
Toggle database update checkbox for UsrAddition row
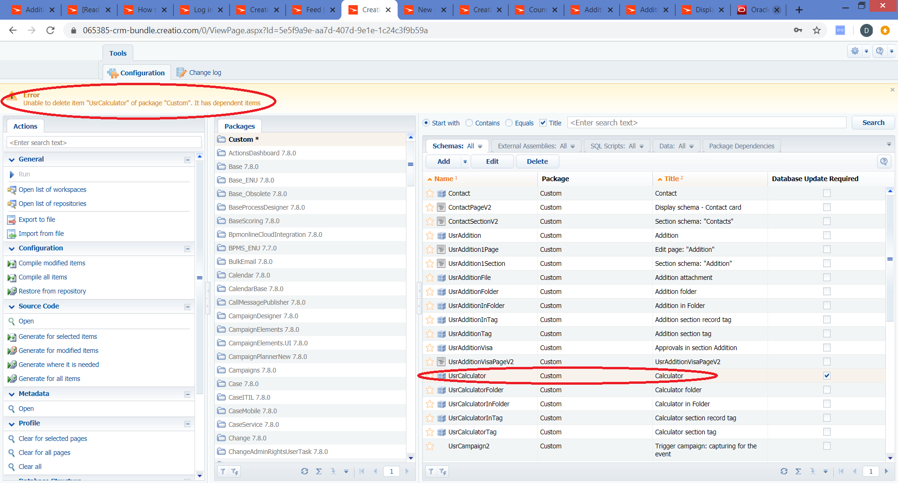[x=827, y=235]
